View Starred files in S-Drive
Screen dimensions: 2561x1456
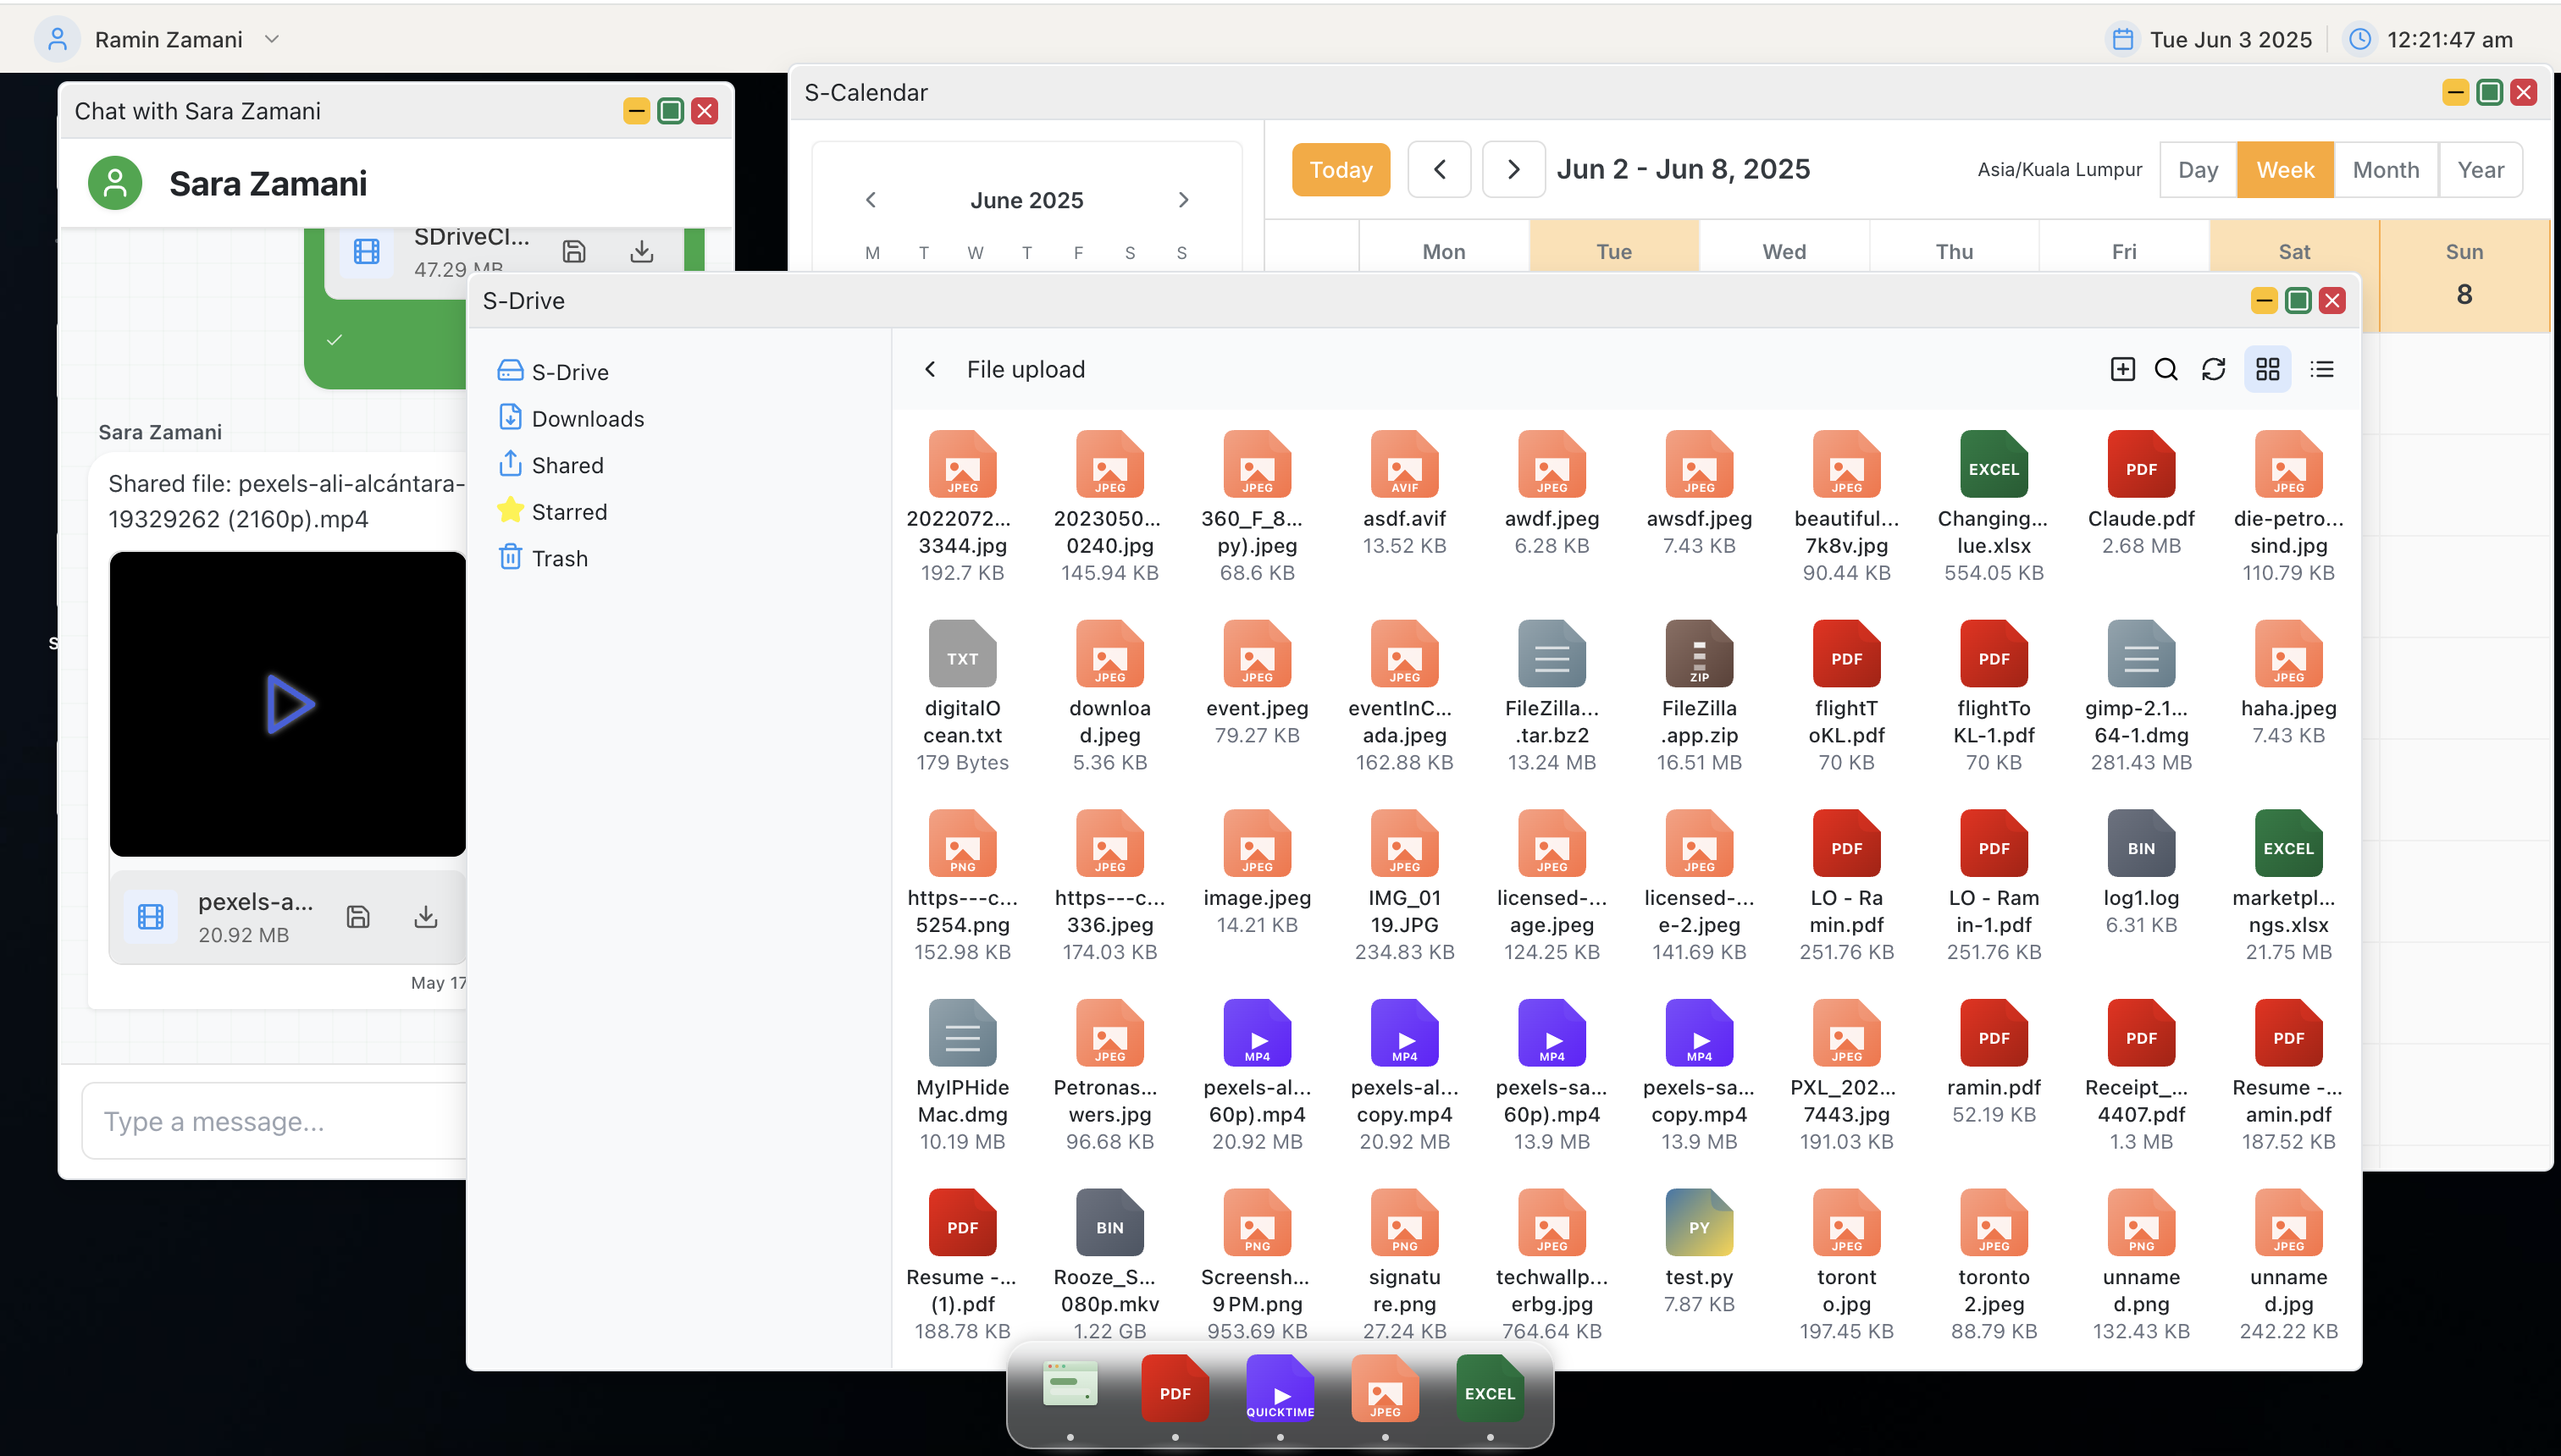tap(570, 511)
